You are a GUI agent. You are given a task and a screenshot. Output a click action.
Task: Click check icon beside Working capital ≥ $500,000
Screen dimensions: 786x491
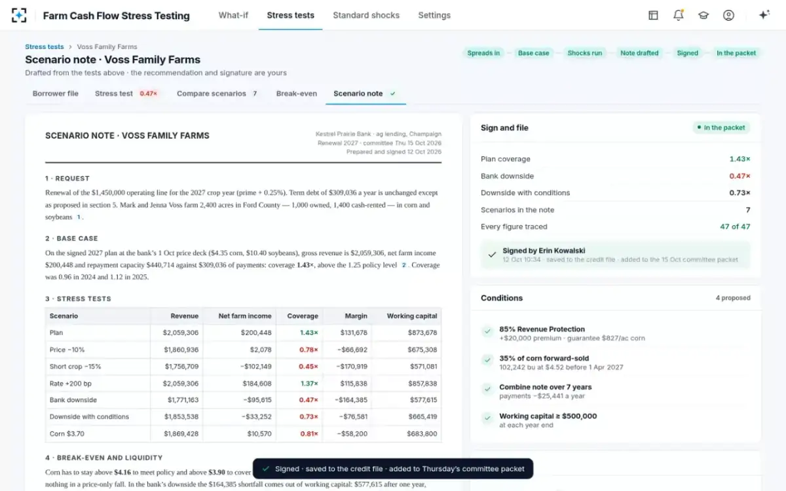point(487,418)
